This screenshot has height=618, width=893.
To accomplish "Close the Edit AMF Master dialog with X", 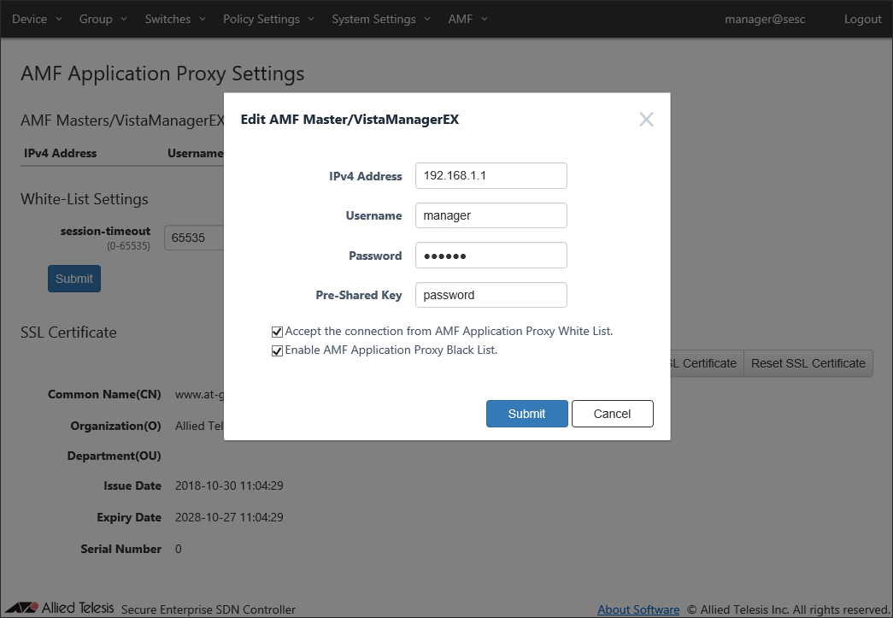I will [646, 120].
